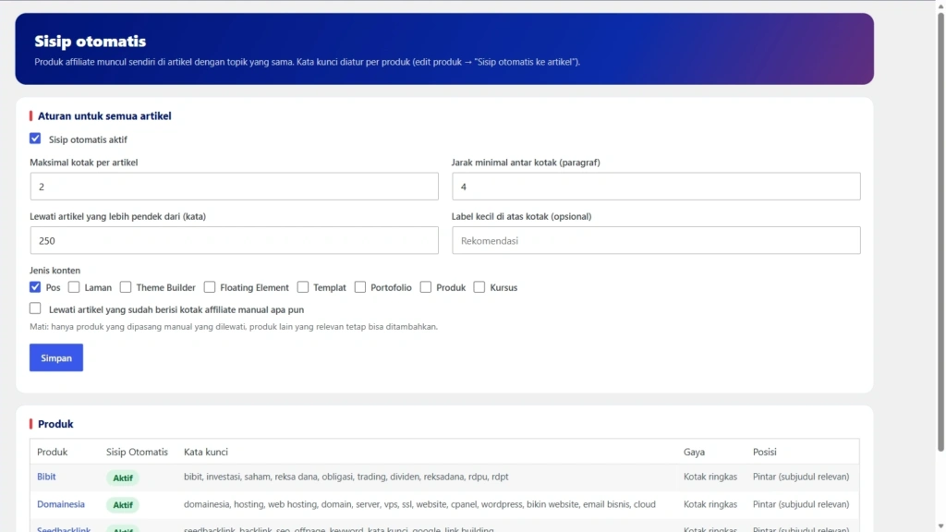The height and width of the screenshot is (532, 946).
Task: Open the Domainesia product link
Action: (61, 504)
